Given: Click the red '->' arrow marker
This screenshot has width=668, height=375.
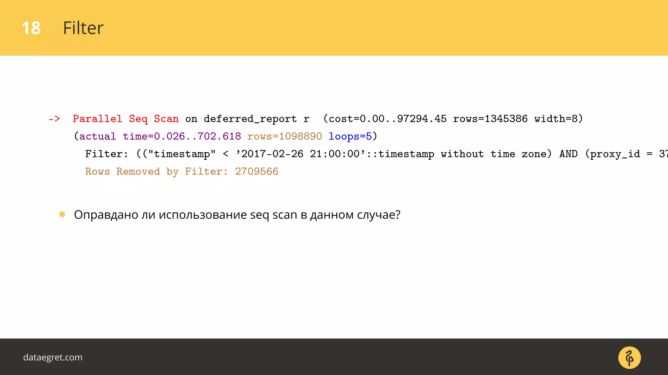Looking at the screenshot, I should click(54, 119).
